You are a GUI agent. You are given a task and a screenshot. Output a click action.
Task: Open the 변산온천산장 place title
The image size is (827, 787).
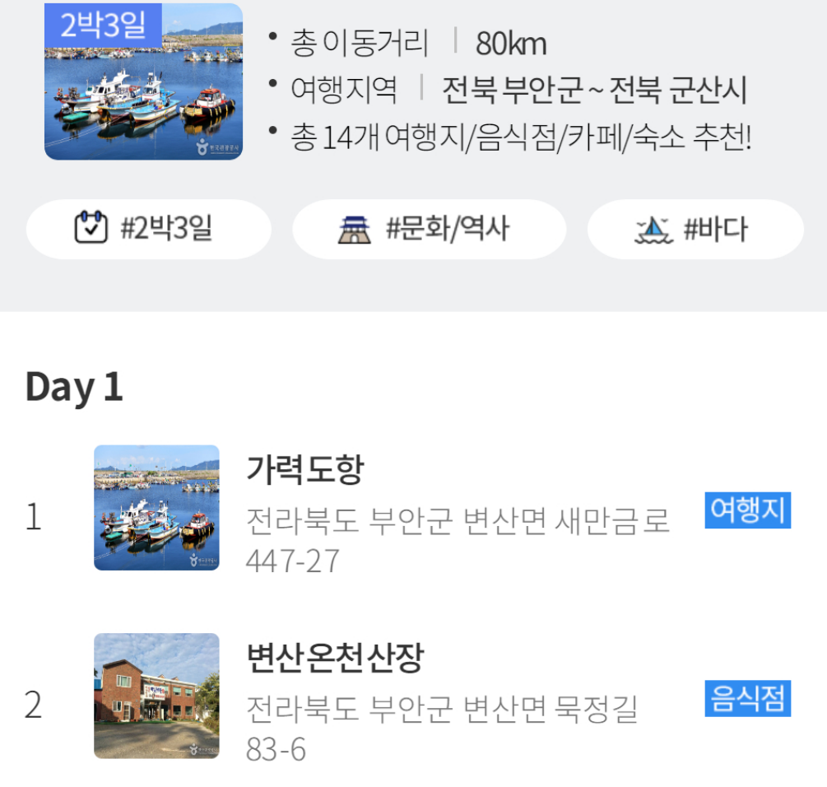tap(336, 657)
